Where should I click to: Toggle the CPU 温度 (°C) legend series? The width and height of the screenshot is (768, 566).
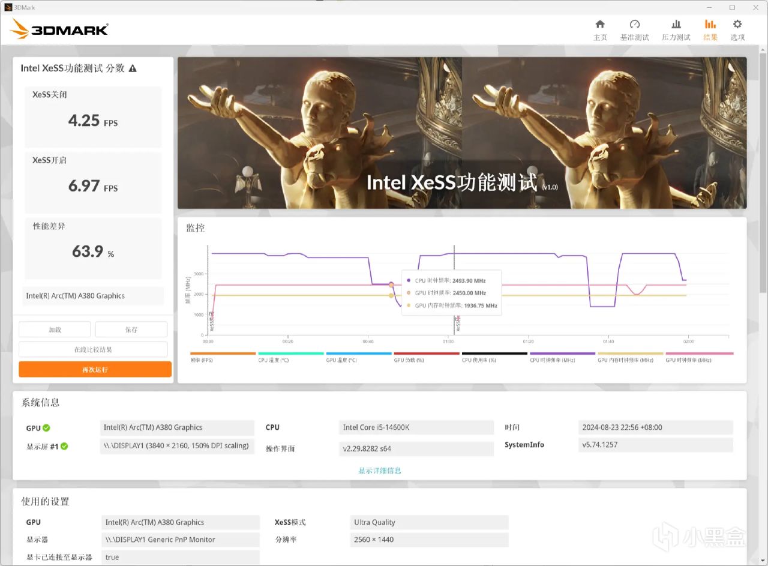pos(290,357)
